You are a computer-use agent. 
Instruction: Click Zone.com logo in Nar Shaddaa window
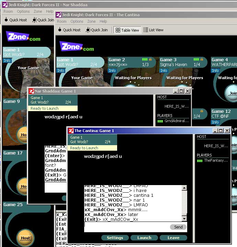click(23, 36)
